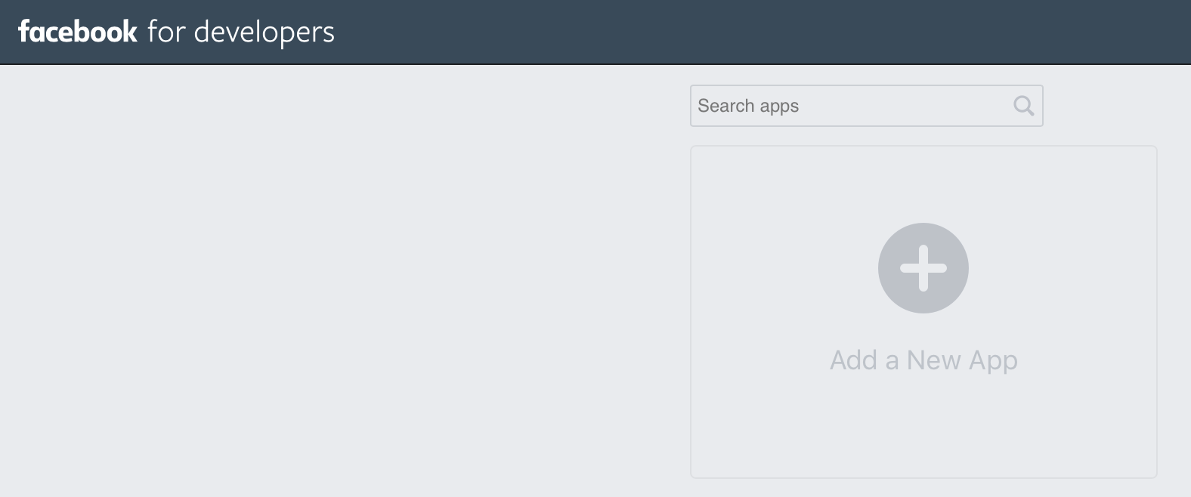1191x497 pixels.
Task: Open developers home from the header logo
Action: [x=175, y=32]
